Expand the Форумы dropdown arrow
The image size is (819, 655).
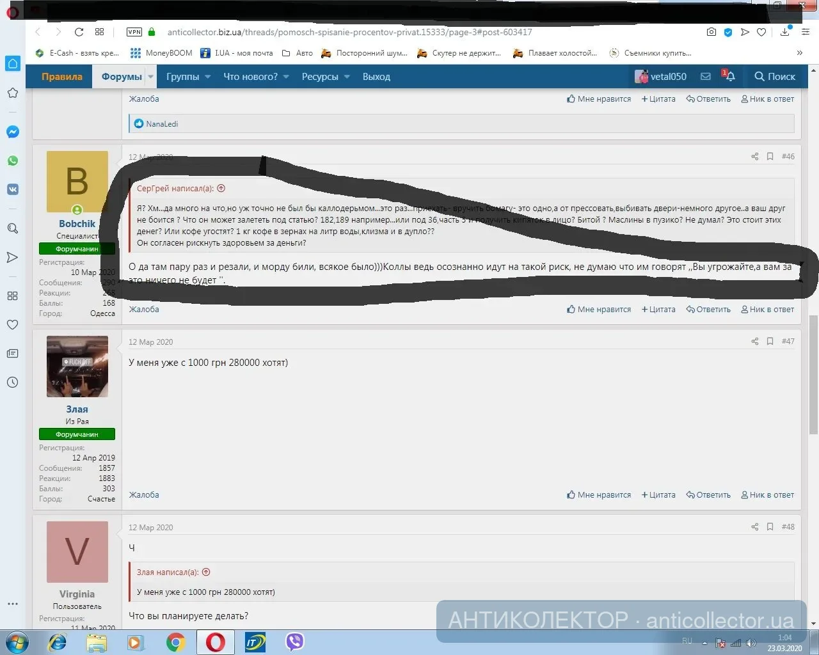click(x=151, y=77)
